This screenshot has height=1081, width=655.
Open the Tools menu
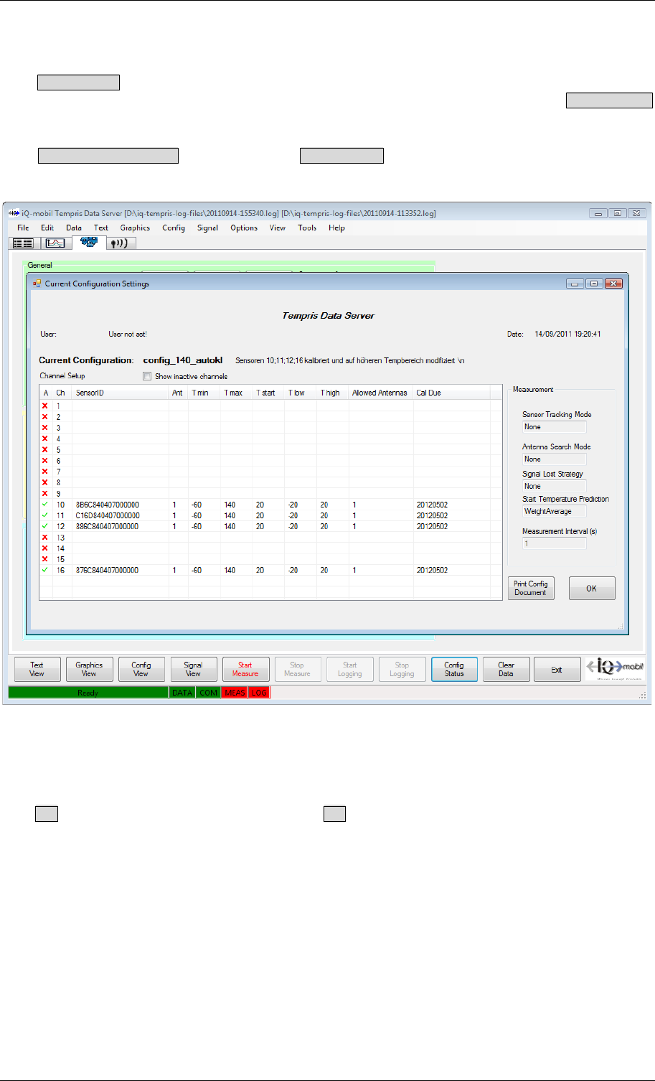tap(307, 228)
